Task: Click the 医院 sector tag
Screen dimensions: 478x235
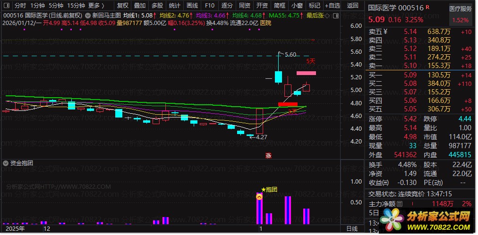Action: click(x=266, y=23)
